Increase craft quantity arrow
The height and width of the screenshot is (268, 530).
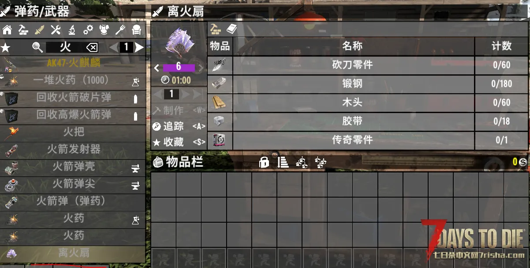[185, 94]
